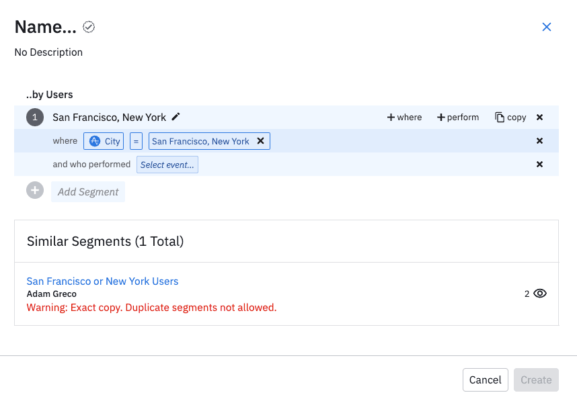The width and height of the screenshot is (577, 399).
Task: Copy segment 1
Action: (510, 118)
